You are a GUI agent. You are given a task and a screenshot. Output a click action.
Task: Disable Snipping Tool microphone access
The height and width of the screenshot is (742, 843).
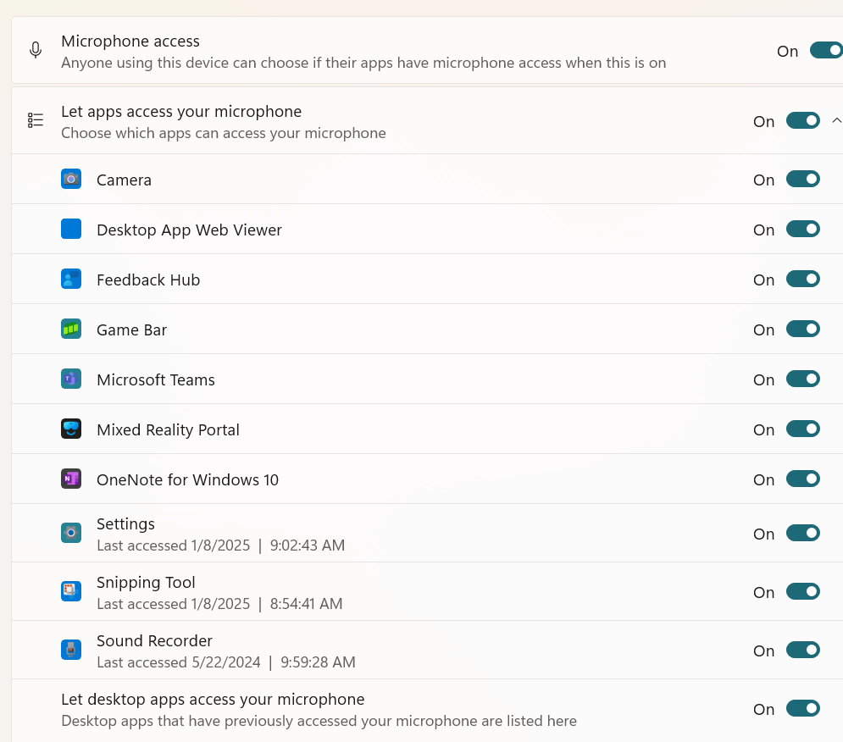tap(803, 591)
